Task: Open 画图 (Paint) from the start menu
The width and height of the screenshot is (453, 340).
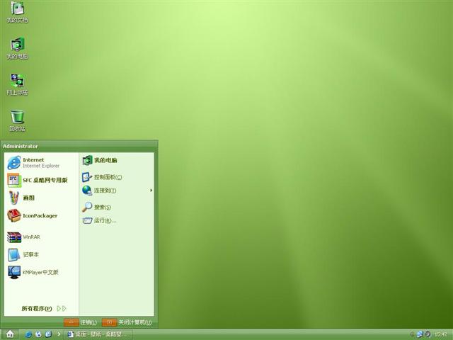Action: [x=41, y=198]
